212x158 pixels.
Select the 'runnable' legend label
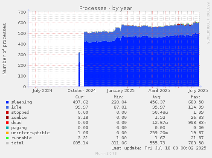tap(21, 138)
